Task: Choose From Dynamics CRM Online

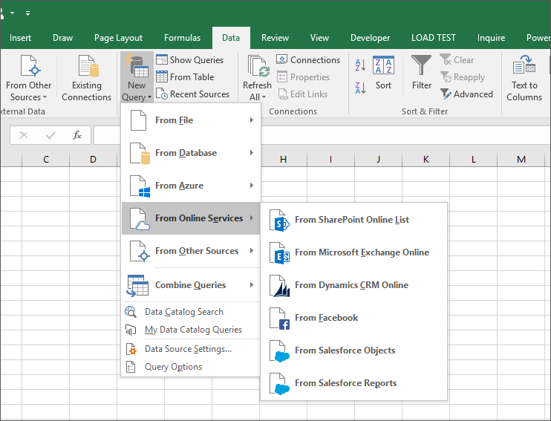Action: [x=354, y=285]
